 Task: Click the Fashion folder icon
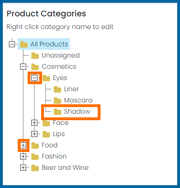(x=35, y=157)
